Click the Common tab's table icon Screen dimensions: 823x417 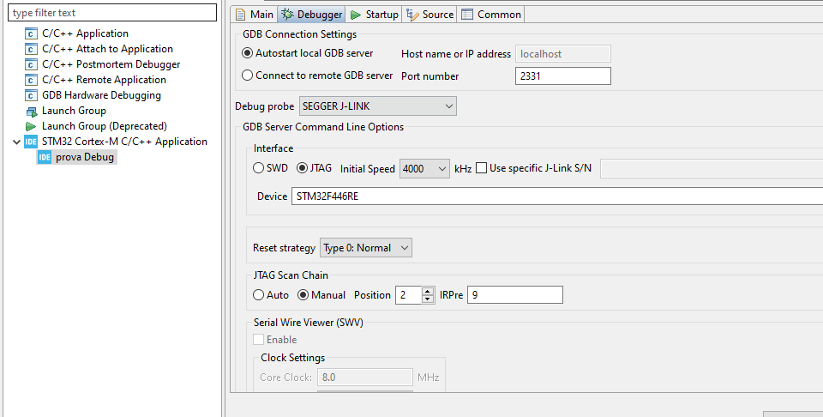pyautogui.click(x=467, y=15)
